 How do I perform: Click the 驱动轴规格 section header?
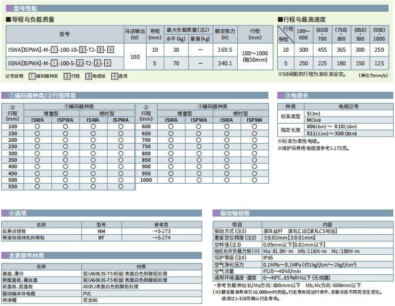303,214
